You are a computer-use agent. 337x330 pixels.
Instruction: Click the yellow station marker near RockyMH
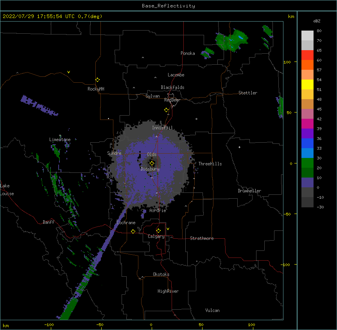[98, 80]
